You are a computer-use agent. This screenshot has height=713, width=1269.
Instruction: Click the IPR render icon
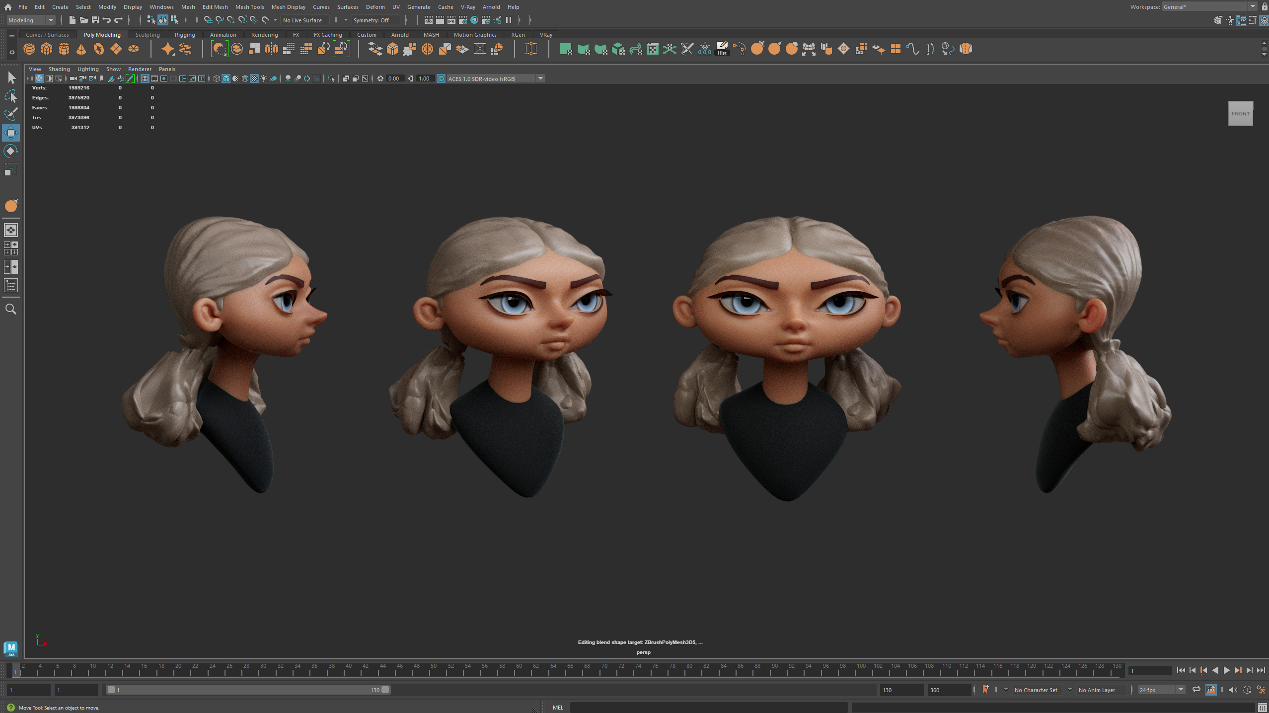(x=451, y=20)
